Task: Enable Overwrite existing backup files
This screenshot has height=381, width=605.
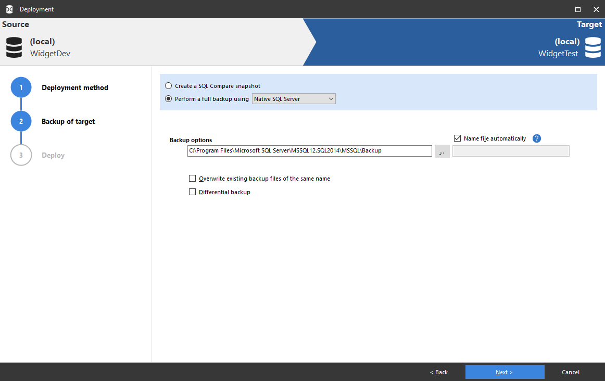Action: (x=192, y=178)
